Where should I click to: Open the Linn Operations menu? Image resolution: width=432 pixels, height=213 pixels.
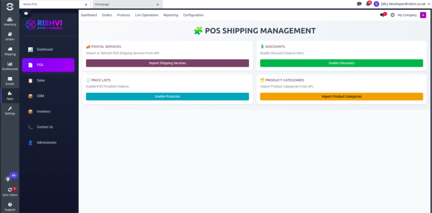tap(147, 15)
